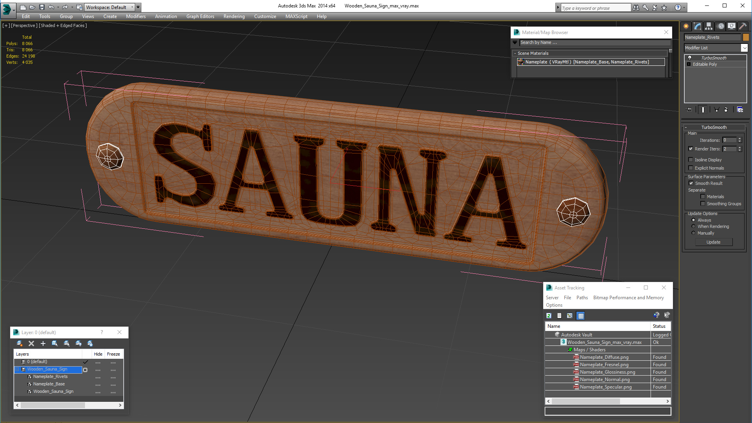This screenshot has height=423, width=752.
Task: Click the Perspective viewport label
Action: coord(24,25)
